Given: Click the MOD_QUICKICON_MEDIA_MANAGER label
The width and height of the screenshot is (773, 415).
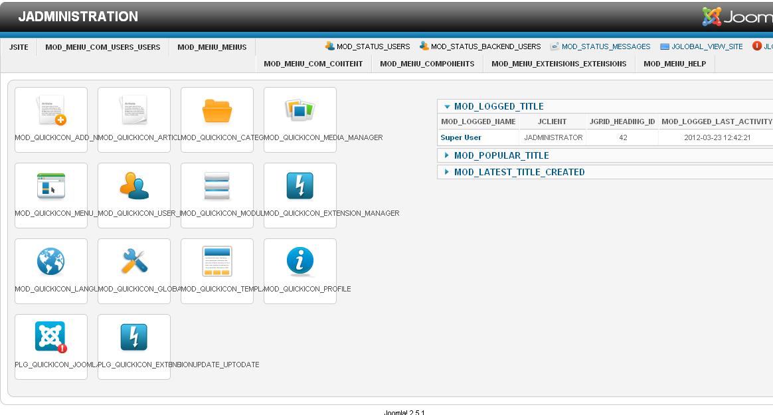Looking at the screenshot, I should tap(323, 137).
